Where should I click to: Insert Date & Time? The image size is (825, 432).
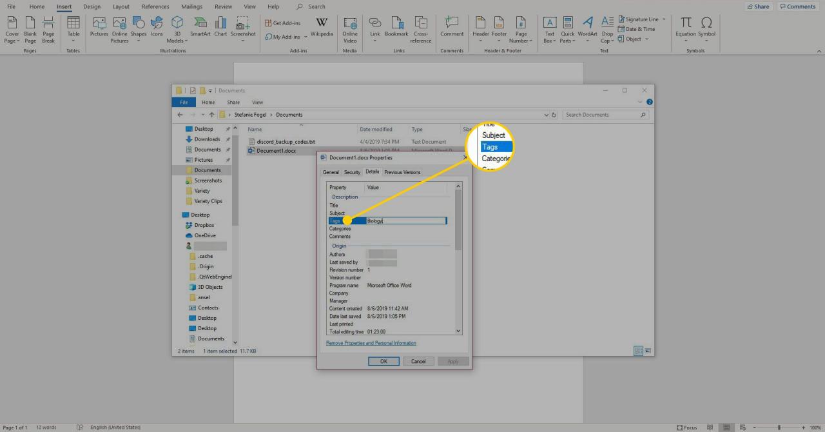[636, 29]
